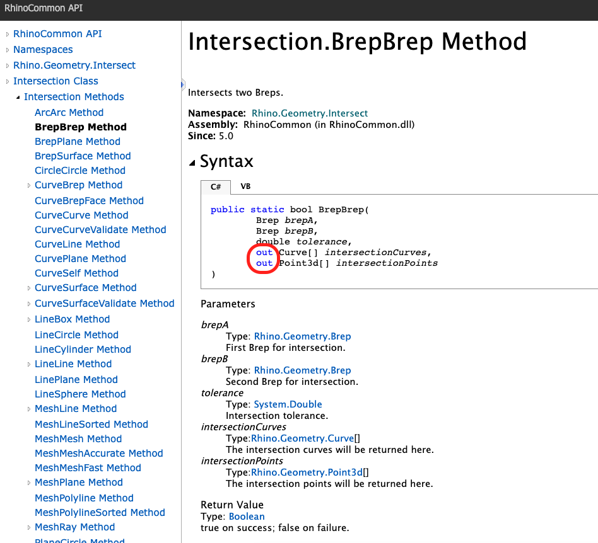Viewport: 598px width, 543px height.
Task: Expand the CurveSurface Method node arrow
Action: [28, 289]
